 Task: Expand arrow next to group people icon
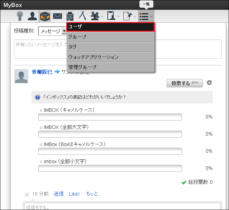[102, 17]
